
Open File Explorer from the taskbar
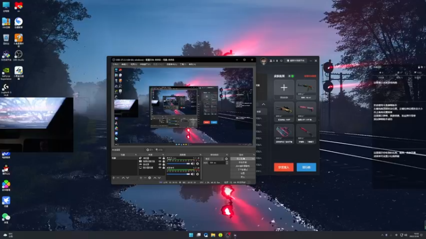[x=213, y=235]
